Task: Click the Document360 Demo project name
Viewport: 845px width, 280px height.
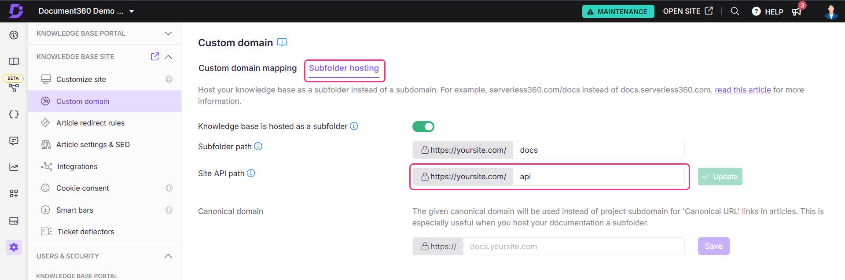Action: point(81,11)
